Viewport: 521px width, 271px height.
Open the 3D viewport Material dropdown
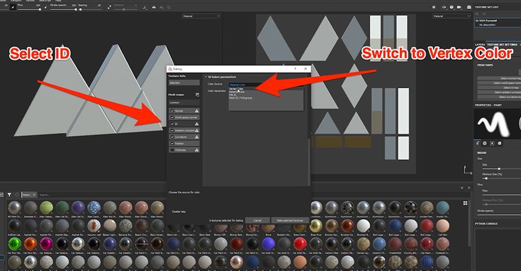point(201,16)
